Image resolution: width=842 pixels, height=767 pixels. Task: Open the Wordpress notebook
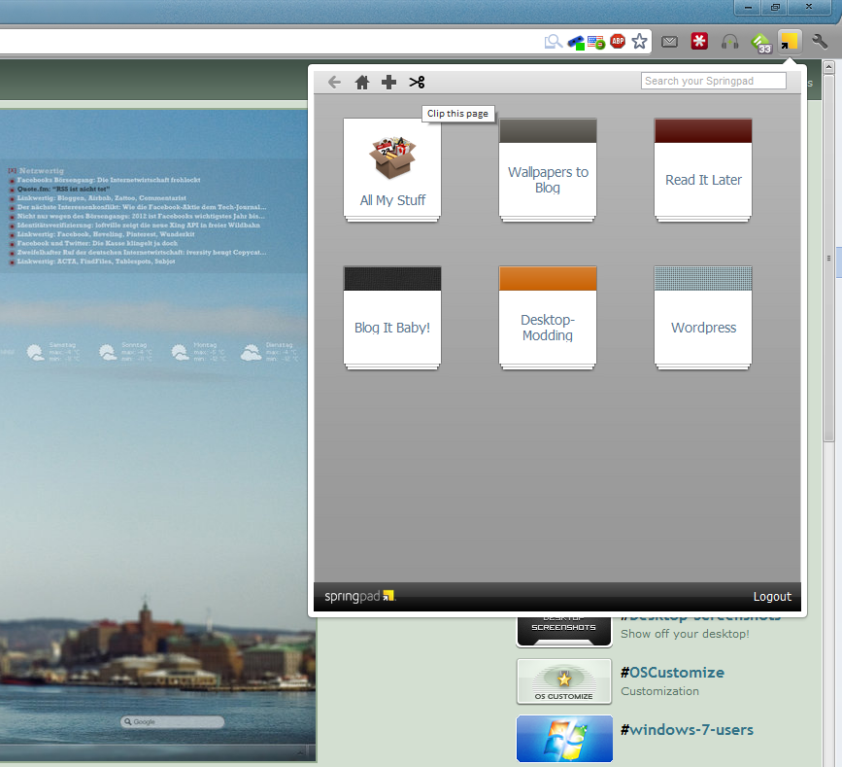703,317
